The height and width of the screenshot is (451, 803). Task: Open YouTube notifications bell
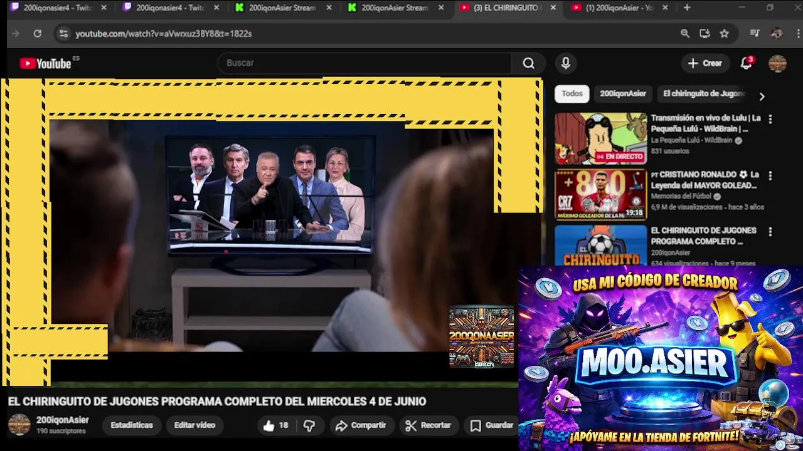click(747, 63)
